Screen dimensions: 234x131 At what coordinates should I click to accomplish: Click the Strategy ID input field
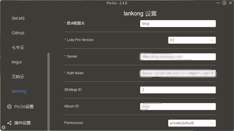178,90
